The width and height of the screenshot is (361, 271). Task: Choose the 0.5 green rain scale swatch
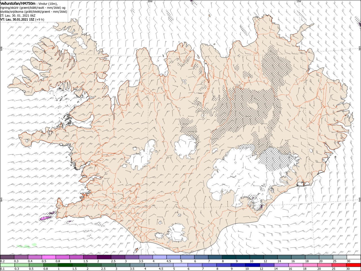36,265
